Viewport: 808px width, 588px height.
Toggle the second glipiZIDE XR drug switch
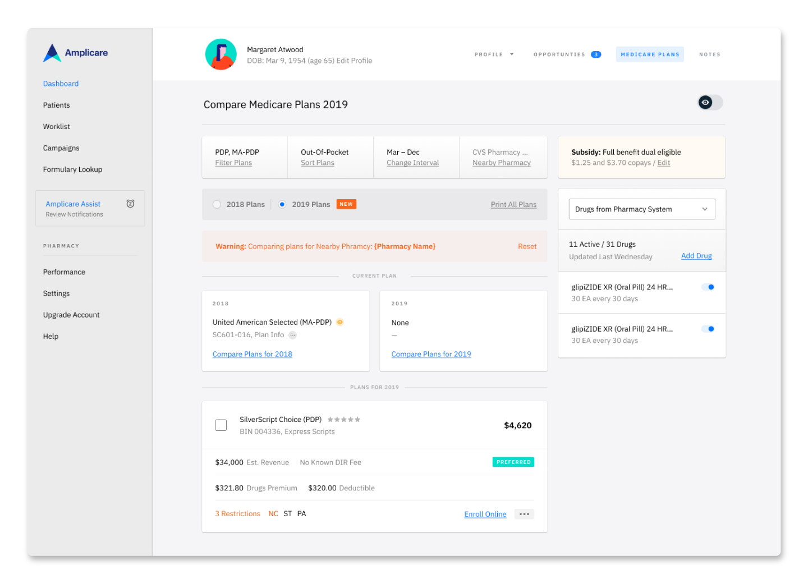pos(708,329)
